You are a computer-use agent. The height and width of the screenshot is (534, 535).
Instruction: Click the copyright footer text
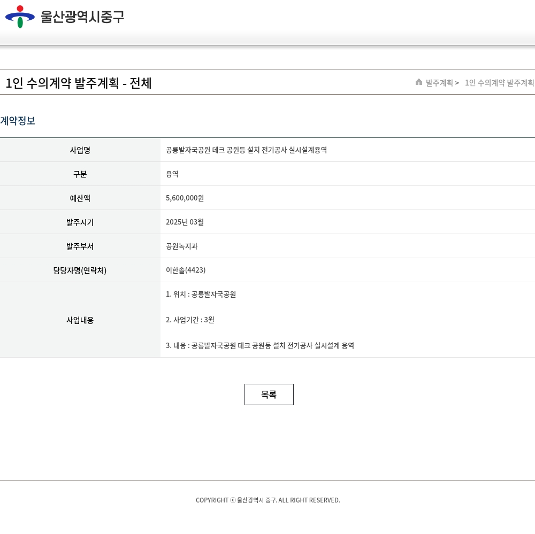[x=267, y=500]
